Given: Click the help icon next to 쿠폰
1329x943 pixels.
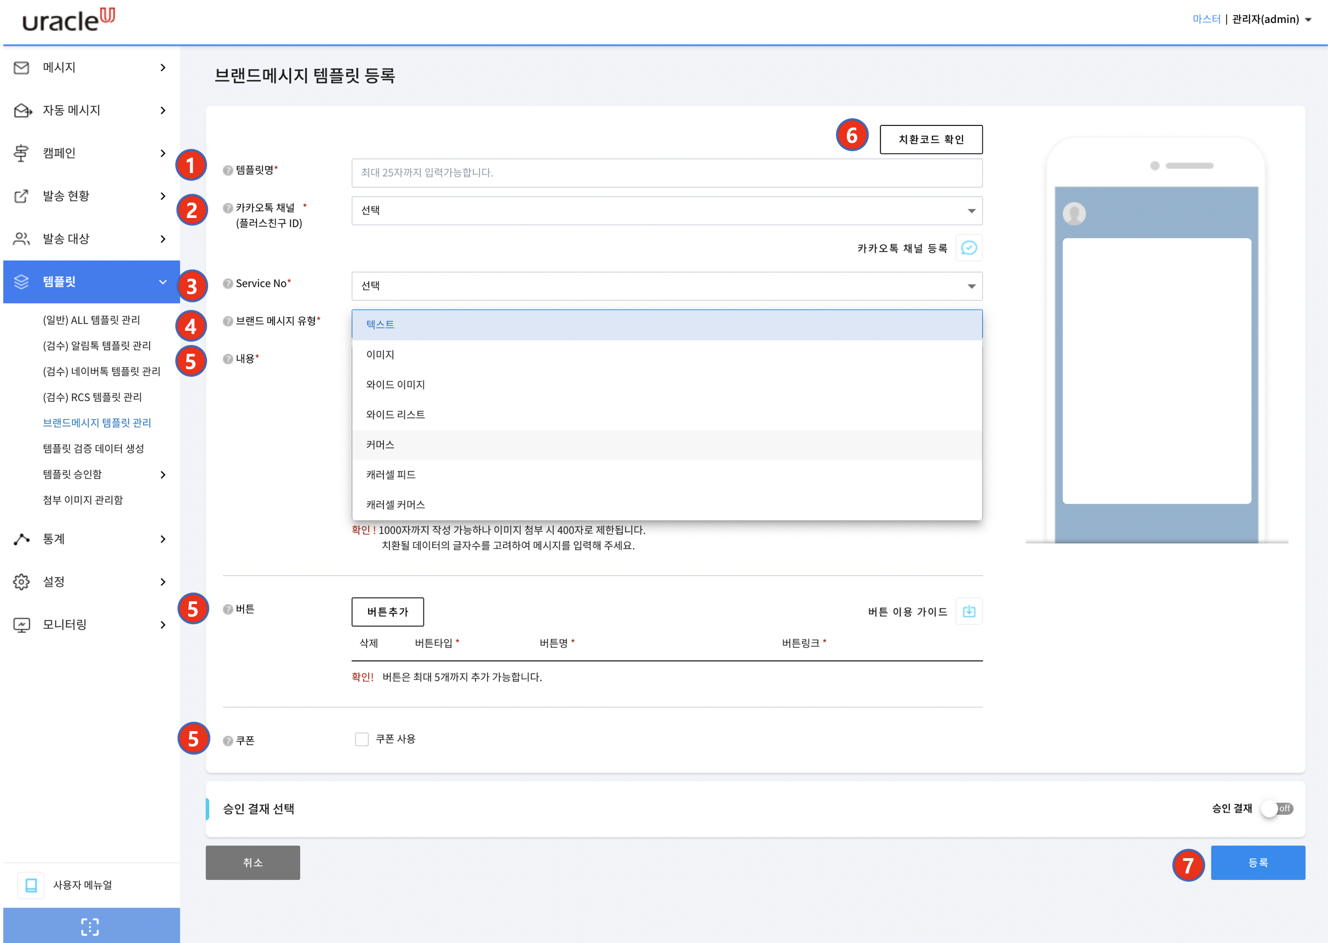Looking at the screenshot, I should tap(228, 741).
